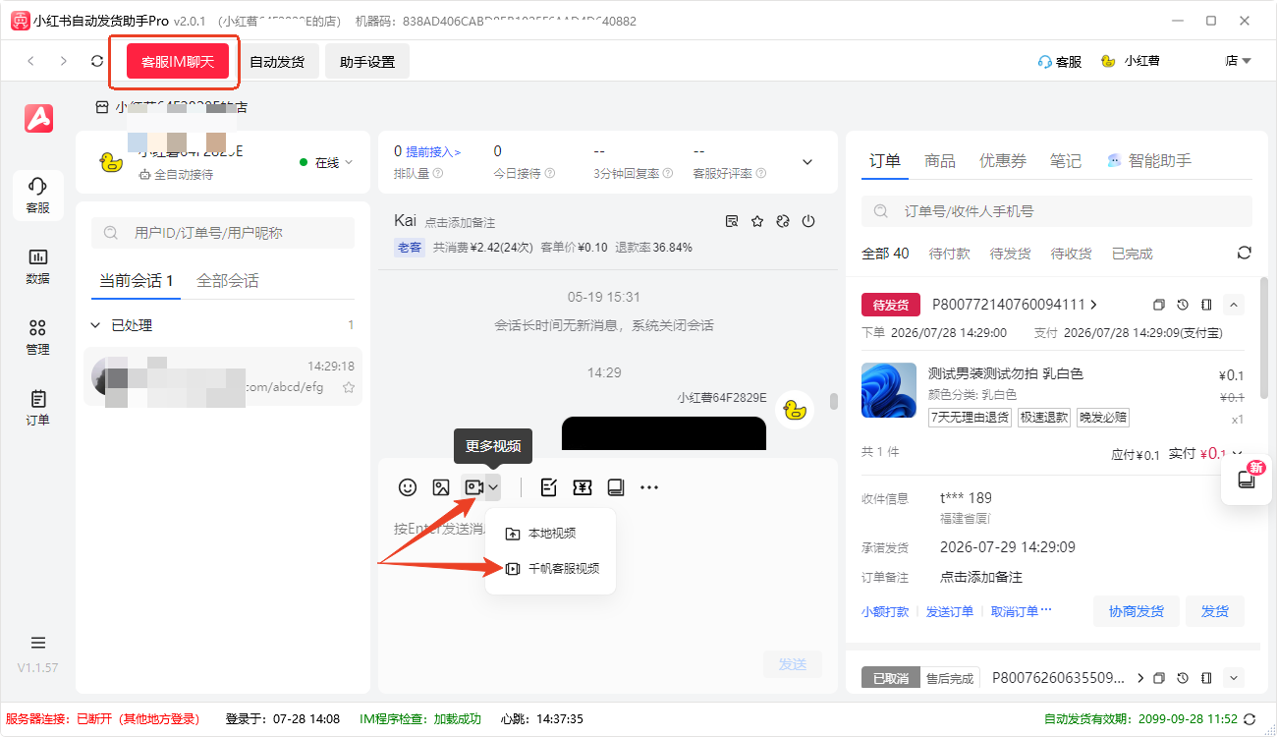Open the 订单 orders sidebar section
The height and width of the screenshot is (737, 1277).
click(38, 407)
